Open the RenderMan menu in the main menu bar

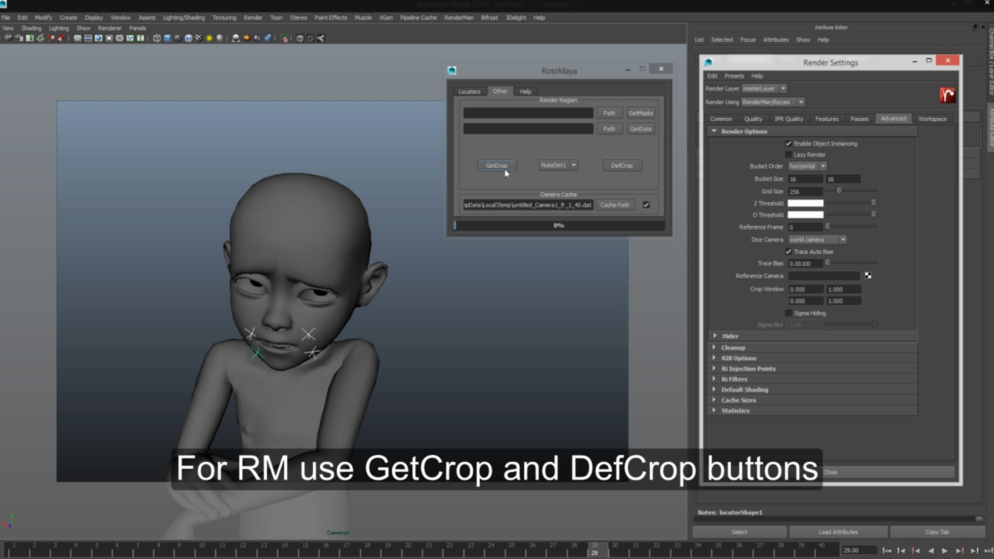point(459,18)
